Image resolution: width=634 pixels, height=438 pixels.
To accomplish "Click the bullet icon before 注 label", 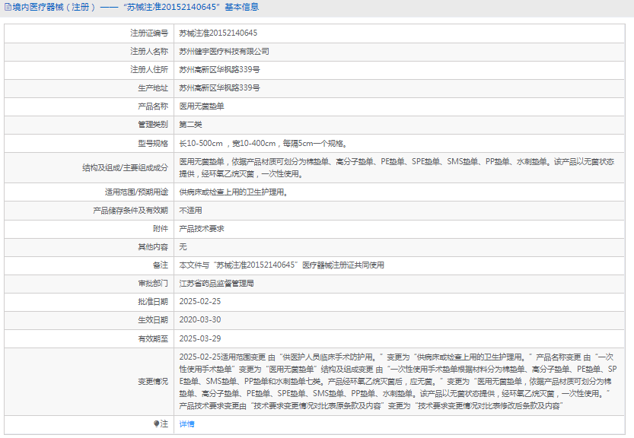I will click(157, 424).
